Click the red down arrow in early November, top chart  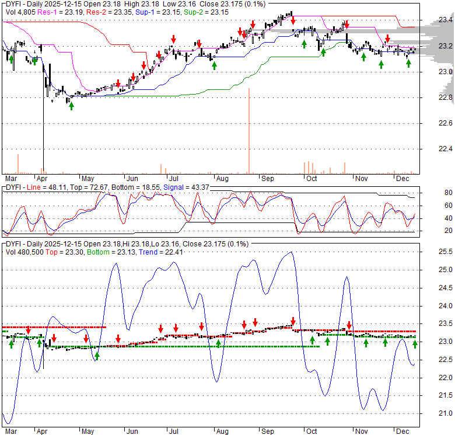coord(387,39)
